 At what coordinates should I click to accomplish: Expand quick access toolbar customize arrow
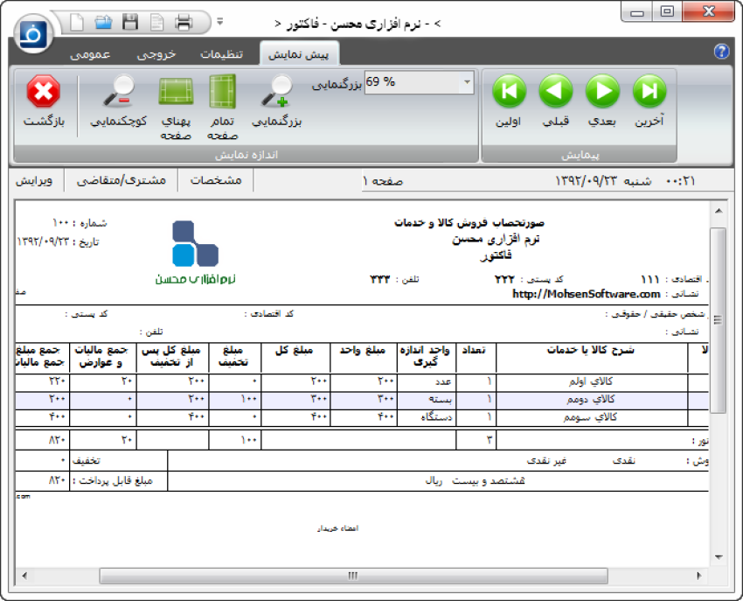point(220,21)
